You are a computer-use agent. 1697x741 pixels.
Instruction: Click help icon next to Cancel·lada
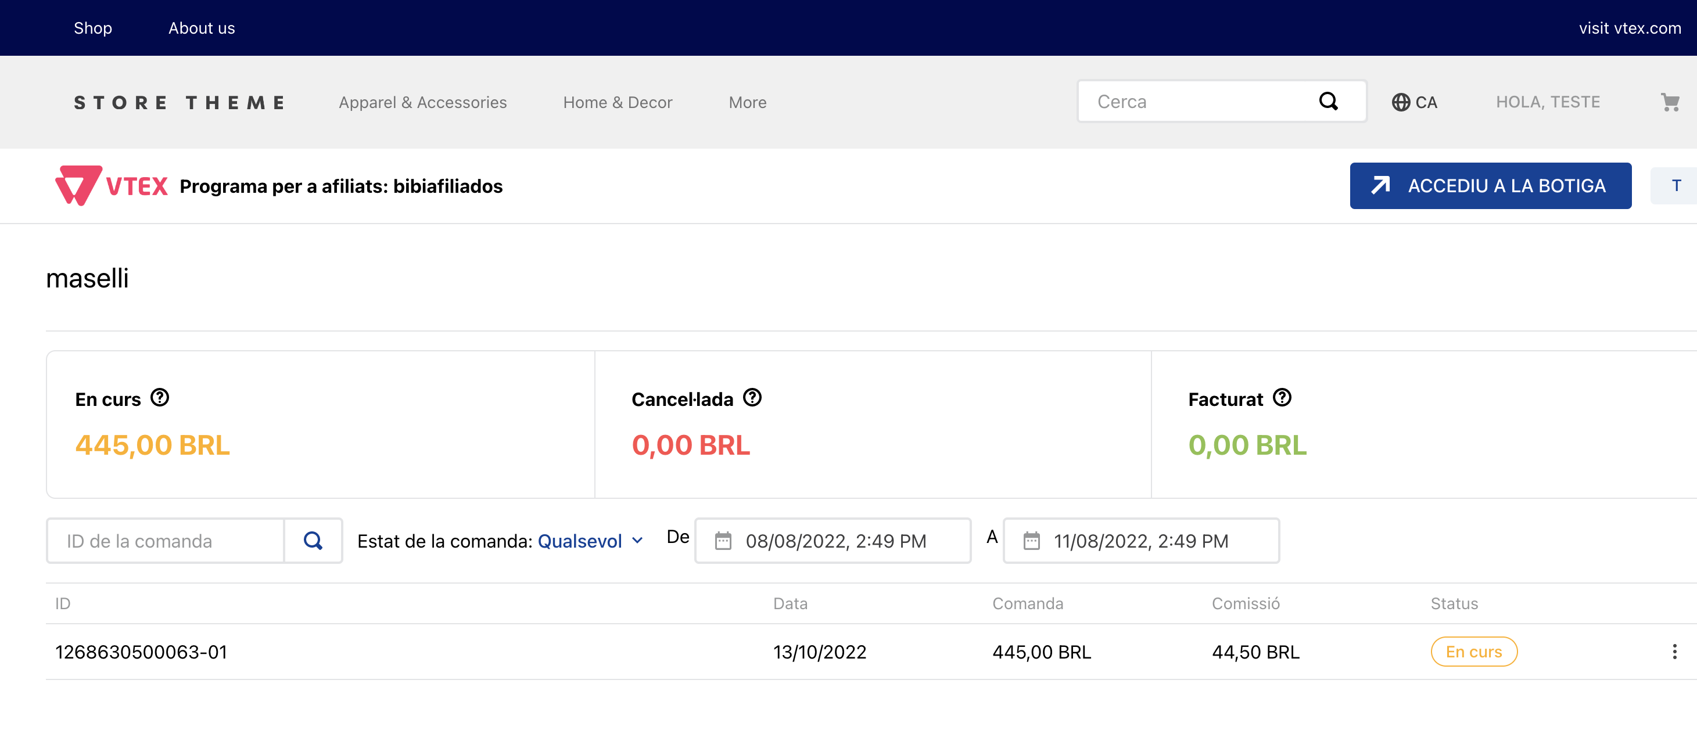tap(752, 398)
